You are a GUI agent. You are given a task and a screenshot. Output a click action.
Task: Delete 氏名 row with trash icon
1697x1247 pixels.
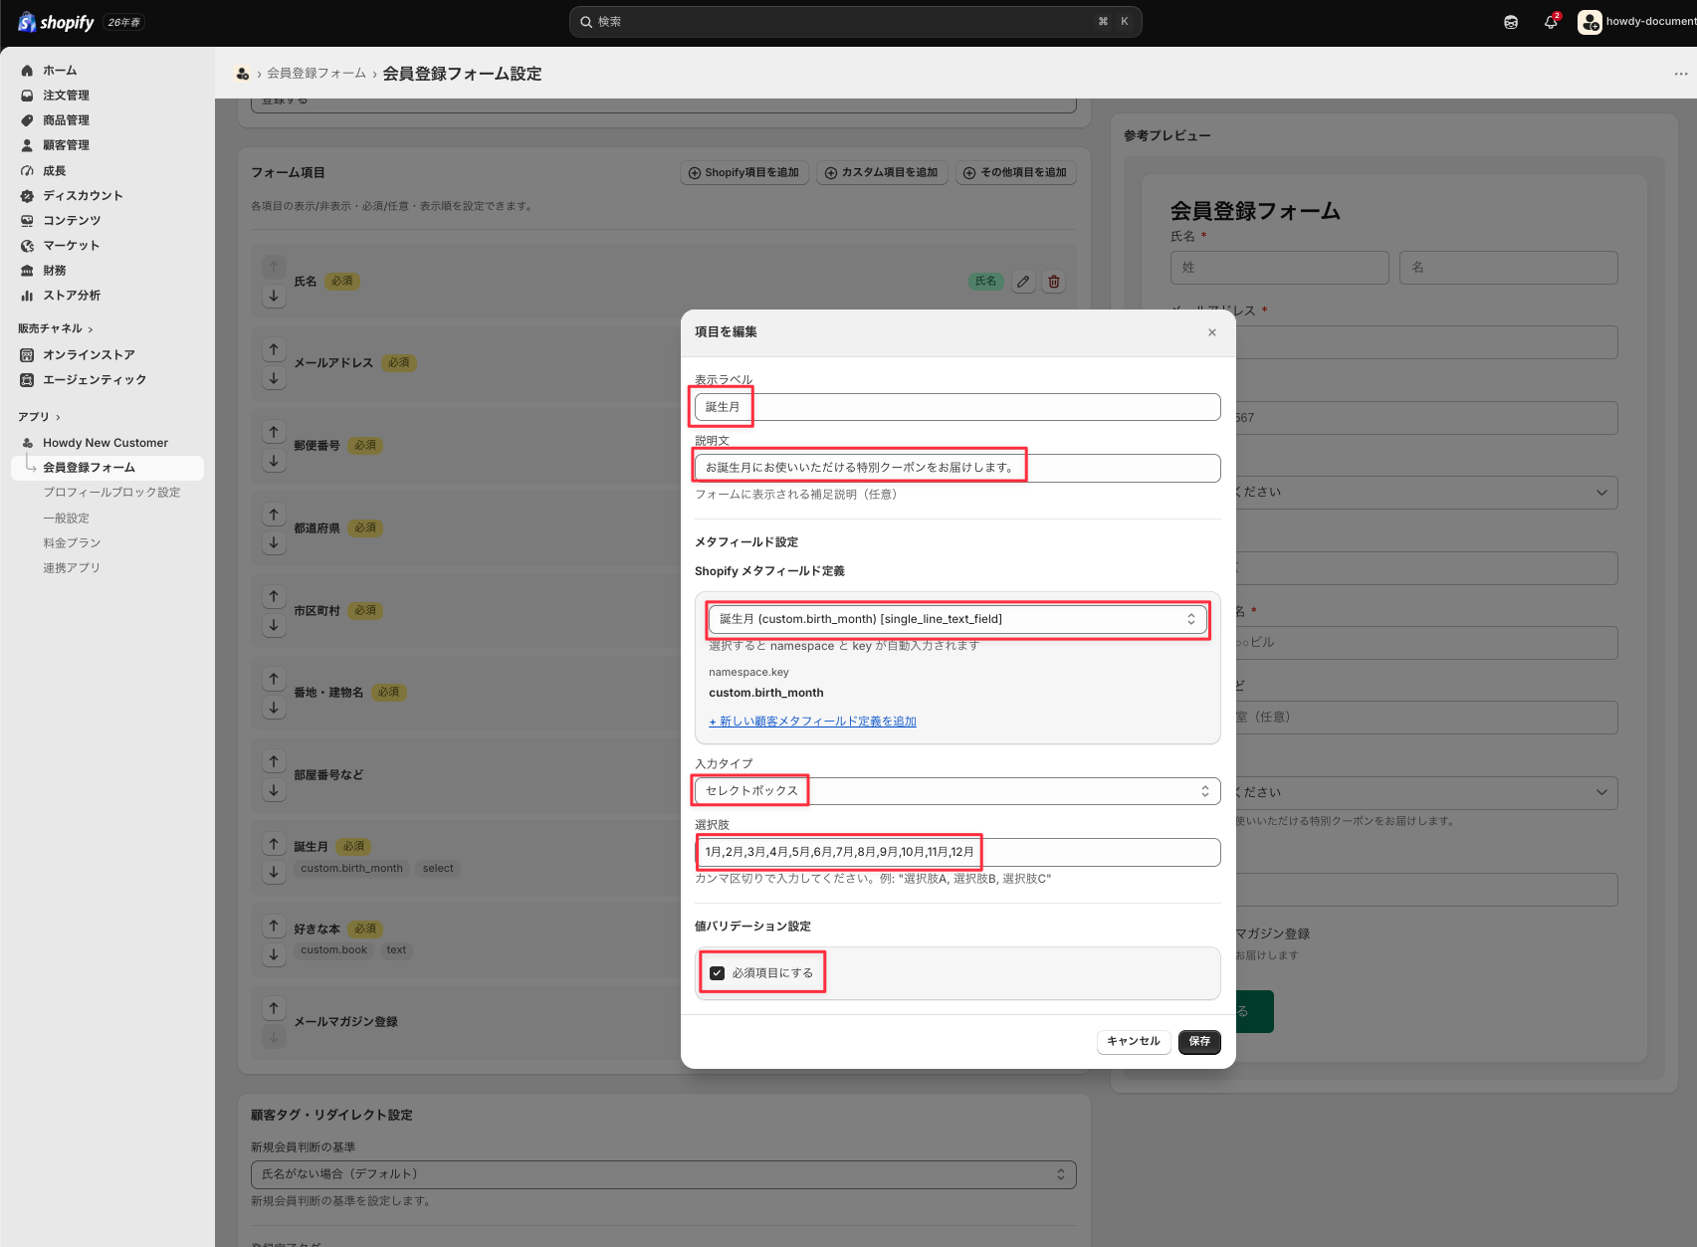point(1054,282)
